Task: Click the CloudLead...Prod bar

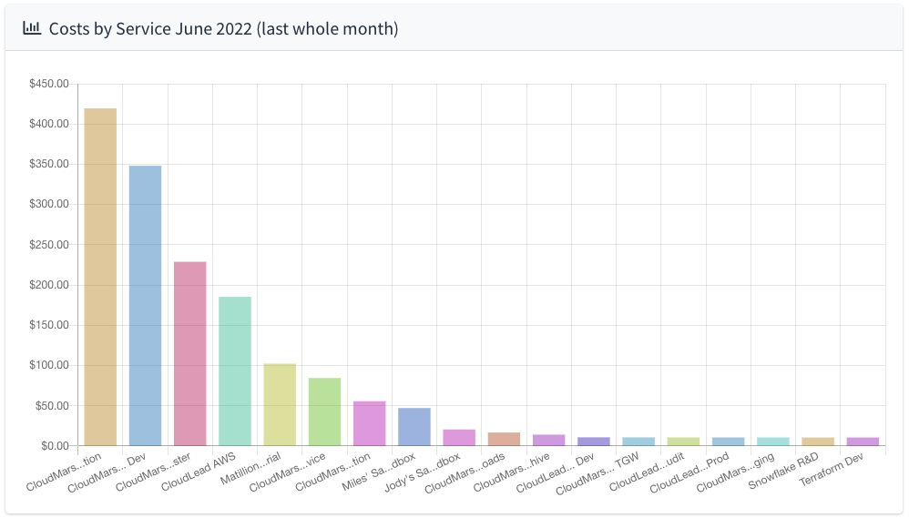Action: 728,442
